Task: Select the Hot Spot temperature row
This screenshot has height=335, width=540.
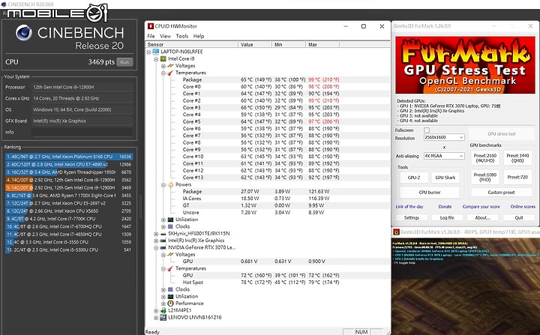Action: coord(268,283)
